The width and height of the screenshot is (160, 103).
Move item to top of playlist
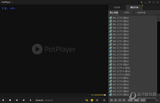111,100
